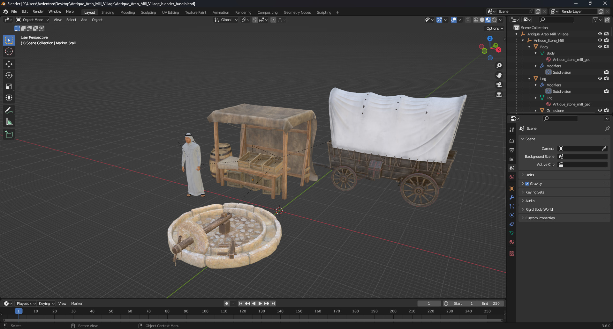The width and height of the screenshot is (613, 329).
Task: Choose the Measure tool
Action: [9, 122]
